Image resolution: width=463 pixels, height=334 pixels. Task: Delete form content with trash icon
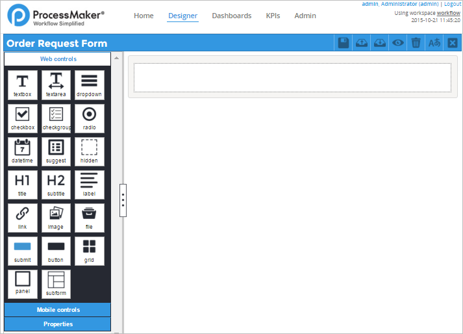pyautogui.click(x=416, y=43)
